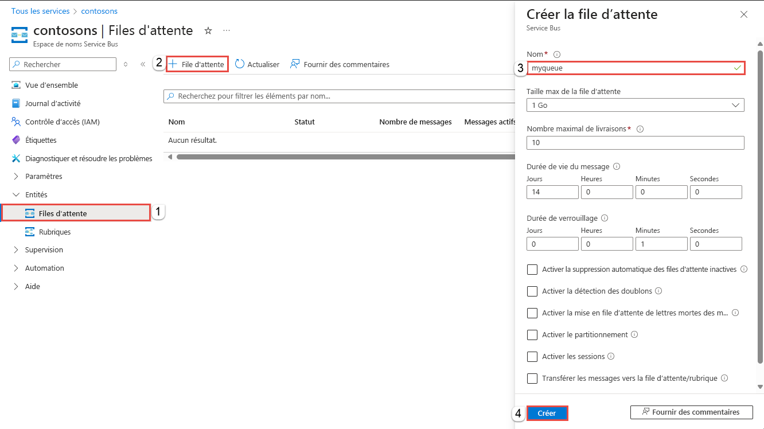Click the Diagnostiquer et résoudre les problèmes wrench icon
This screenshot has height=429, width=764.
(x=16, y=158)
